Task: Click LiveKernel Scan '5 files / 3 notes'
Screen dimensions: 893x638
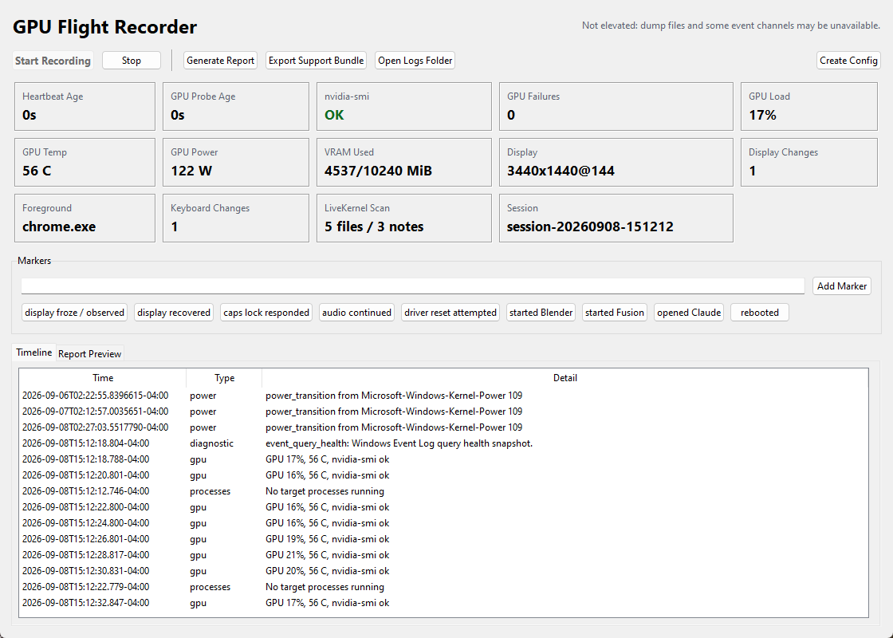Action: pyautogui.click(x=374, y=226)
